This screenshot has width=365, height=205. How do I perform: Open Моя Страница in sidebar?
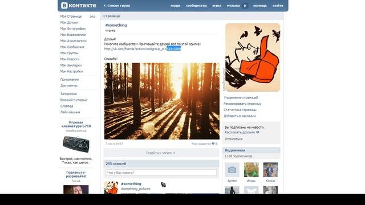[71, 17]
